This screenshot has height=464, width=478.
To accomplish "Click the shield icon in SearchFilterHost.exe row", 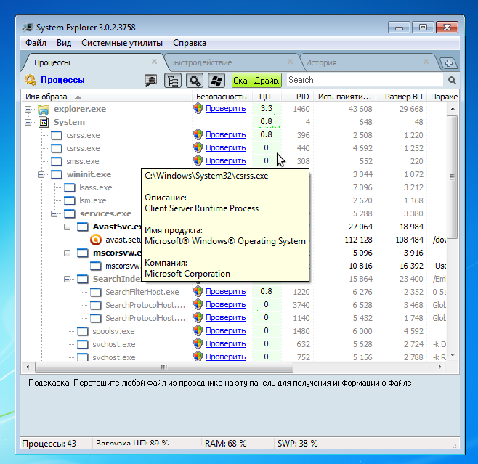I will (x=198, y=292).
